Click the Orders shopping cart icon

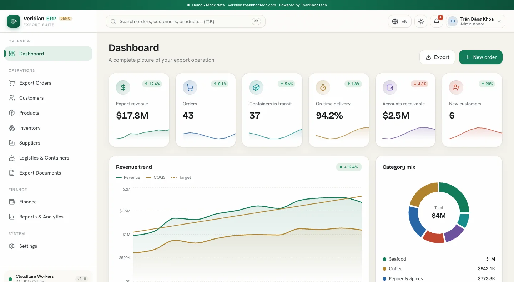pyautogui.click(x=190, y=87)
